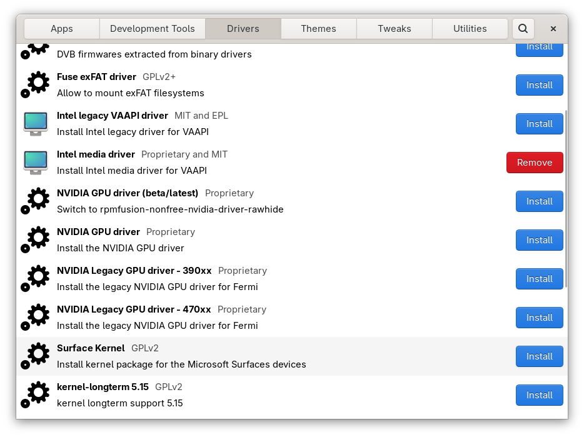Image resolution: width=584 pixels, height=437 pixels.
Task: Click the vertical scrollbar handle
Action: click(x=566, y=199)
